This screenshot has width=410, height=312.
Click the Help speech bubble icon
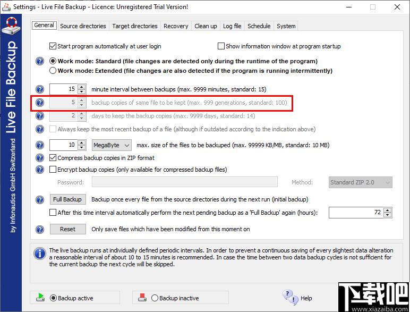291,297
